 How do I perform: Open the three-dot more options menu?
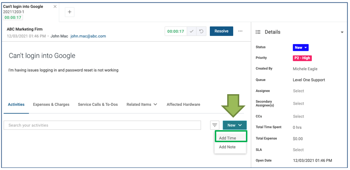[x=240, y=31]
